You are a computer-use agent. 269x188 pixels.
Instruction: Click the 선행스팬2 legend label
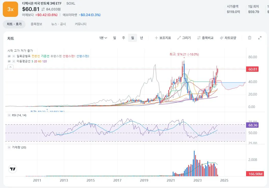83,56
